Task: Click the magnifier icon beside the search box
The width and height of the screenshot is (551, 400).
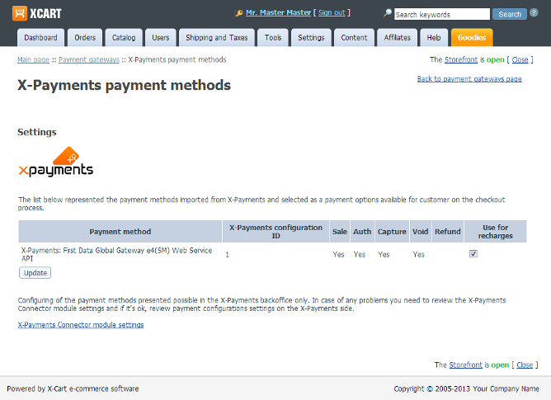Action: [387, 13]
